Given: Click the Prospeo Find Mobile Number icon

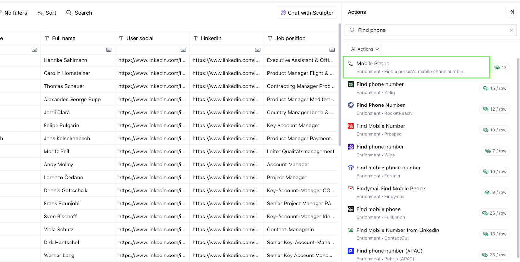Looking at the screenshot, I should 351,126.
